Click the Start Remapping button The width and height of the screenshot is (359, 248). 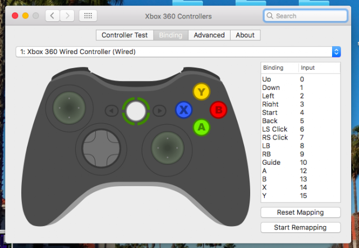coord(301,227)
